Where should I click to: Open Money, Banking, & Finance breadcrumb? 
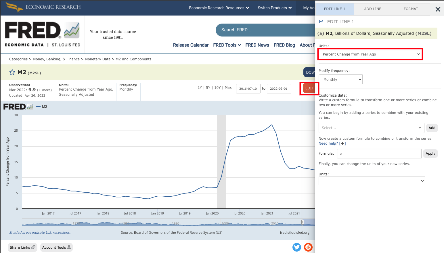(56, 59)
